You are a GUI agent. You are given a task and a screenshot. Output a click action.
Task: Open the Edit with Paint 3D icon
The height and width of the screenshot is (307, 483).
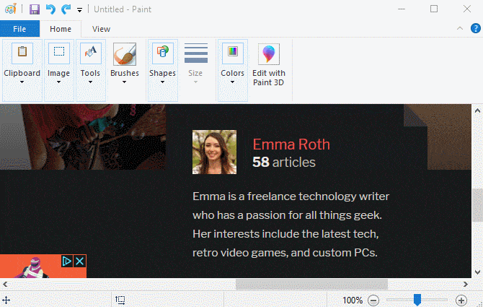[x=269, y=54]
